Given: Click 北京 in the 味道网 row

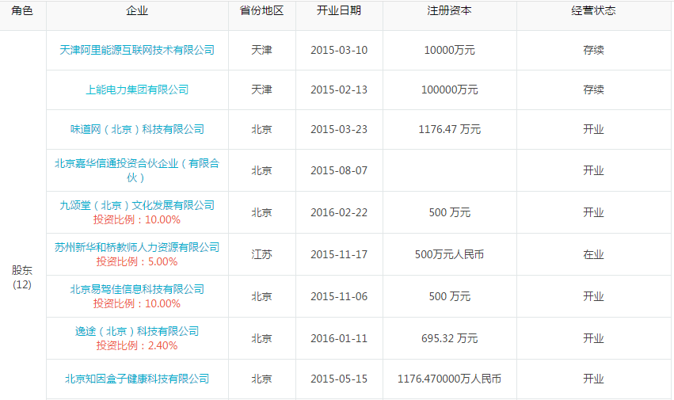Looking at the screenshot, I should click(x=262, y=129).
